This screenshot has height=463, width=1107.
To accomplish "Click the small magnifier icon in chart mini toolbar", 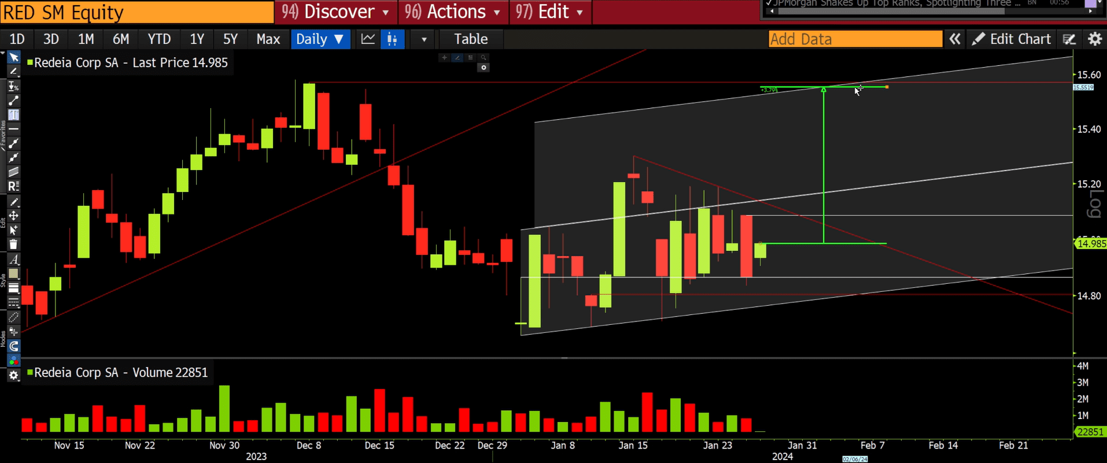I will (x=484, y=58).
